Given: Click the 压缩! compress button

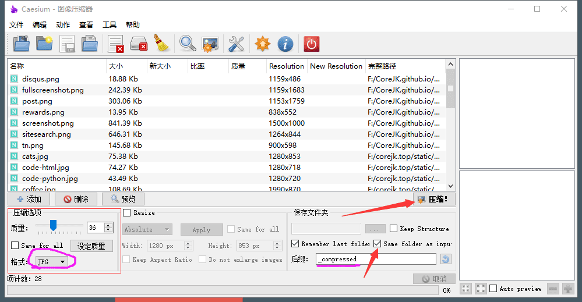Looking at the screenshot, I should point(434,200).
